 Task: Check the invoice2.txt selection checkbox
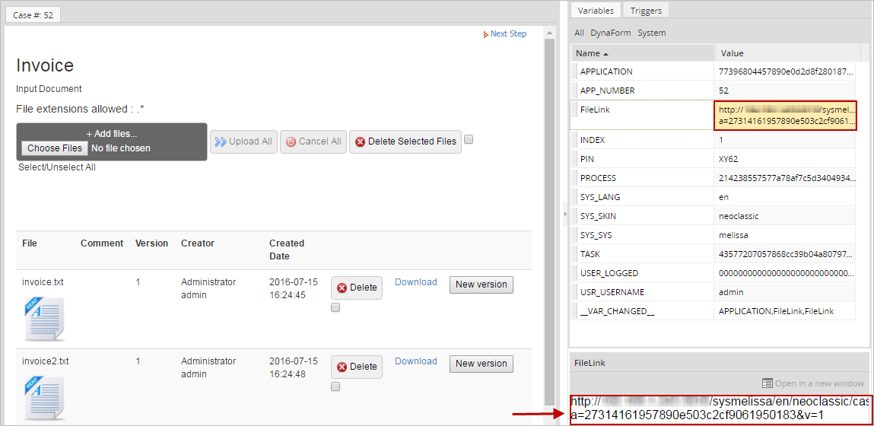335,387
